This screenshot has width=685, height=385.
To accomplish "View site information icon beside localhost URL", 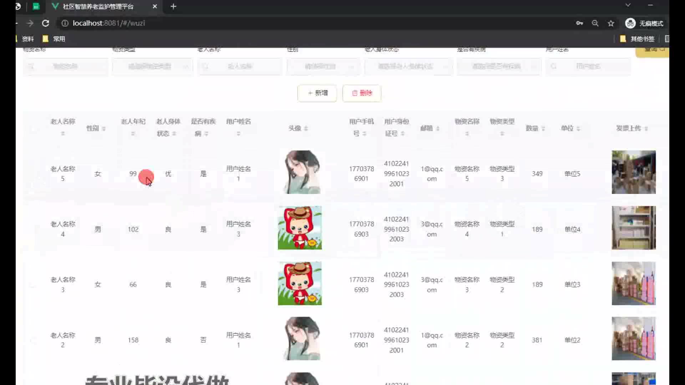I will (x=65, y=23).
